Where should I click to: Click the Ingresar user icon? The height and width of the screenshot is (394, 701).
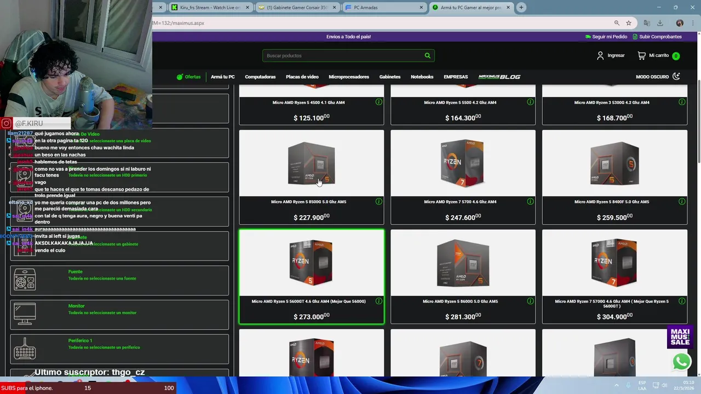[x=600, y=55]
